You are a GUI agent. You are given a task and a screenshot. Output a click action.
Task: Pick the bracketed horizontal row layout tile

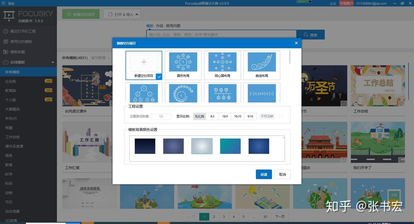262,93
